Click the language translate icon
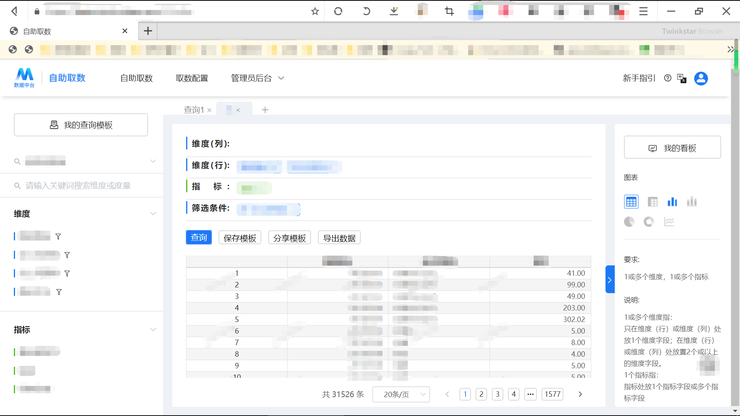 (682, 78)
